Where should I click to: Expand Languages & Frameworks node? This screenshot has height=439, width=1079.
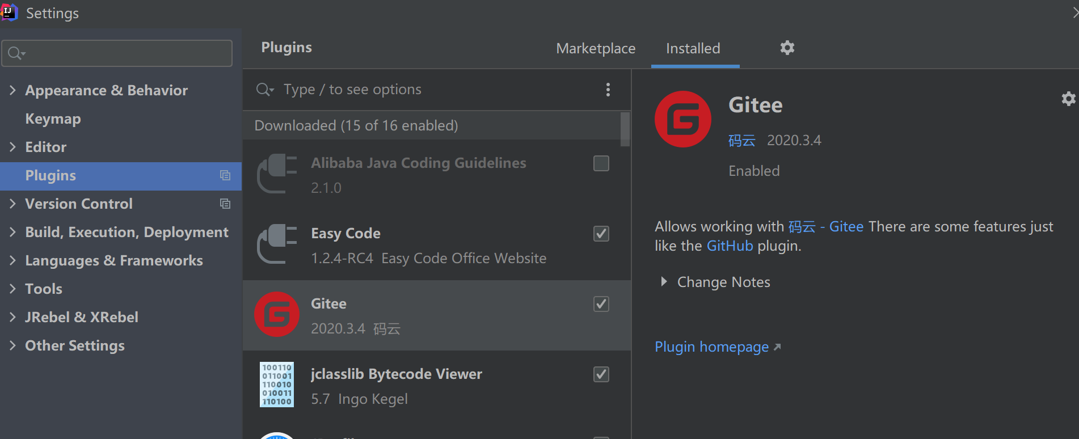pos(12,260)
